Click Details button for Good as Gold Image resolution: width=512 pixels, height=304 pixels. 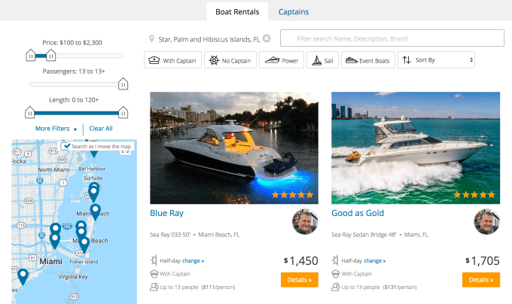481,280
